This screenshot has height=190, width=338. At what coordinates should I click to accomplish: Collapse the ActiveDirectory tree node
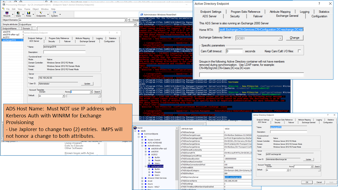(142, 146)
